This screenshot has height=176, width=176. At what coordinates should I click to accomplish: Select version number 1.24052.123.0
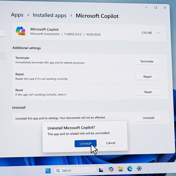(73, 34)
